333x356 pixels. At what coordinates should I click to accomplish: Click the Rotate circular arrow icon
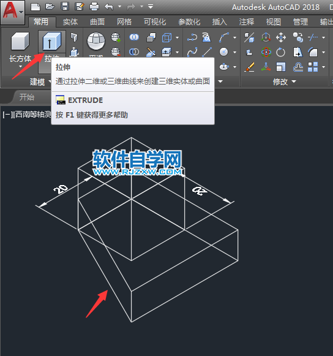pyautogui.click(x=280, y=52)
